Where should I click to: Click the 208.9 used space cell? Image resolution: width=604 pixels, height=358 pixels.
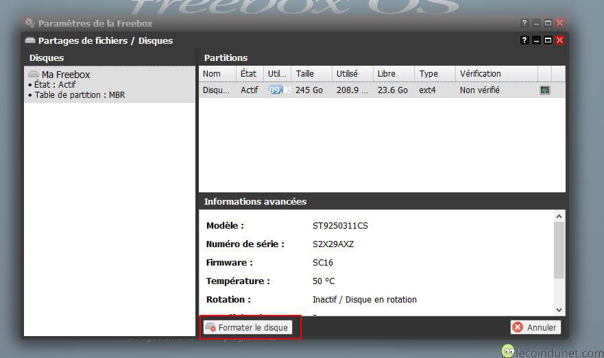(x=352, y=90)
